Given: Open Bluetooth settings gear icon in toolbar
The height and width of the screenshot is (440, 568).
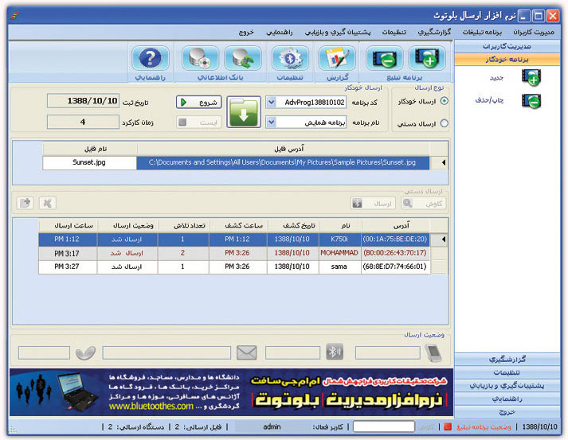Looking at the screenshot, I should 290,58.
